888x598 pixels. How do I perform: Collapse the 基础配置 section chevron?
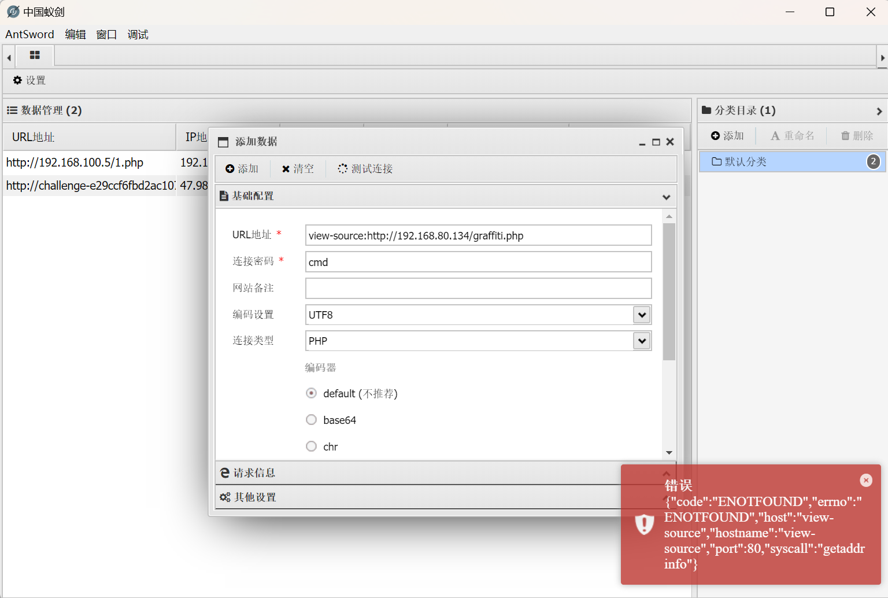[666, 197]
